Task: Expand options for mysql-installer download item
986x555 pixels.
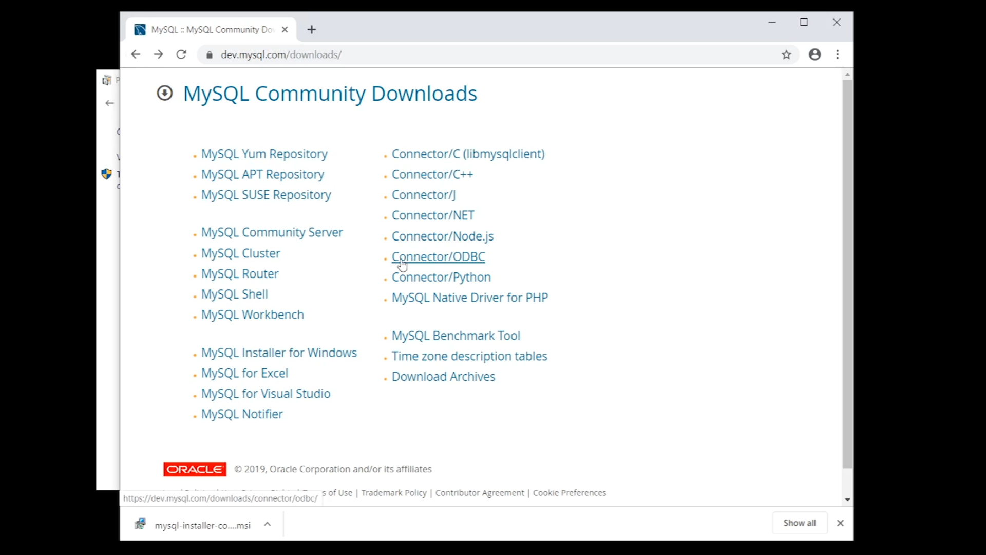Action: coord(267,524)
